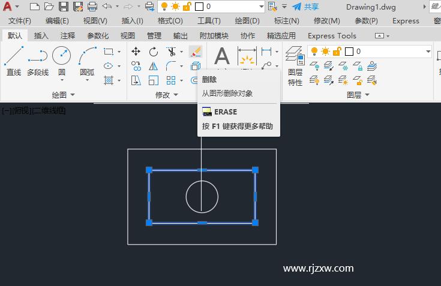Click the [俯视] view control label

point(22,111)
